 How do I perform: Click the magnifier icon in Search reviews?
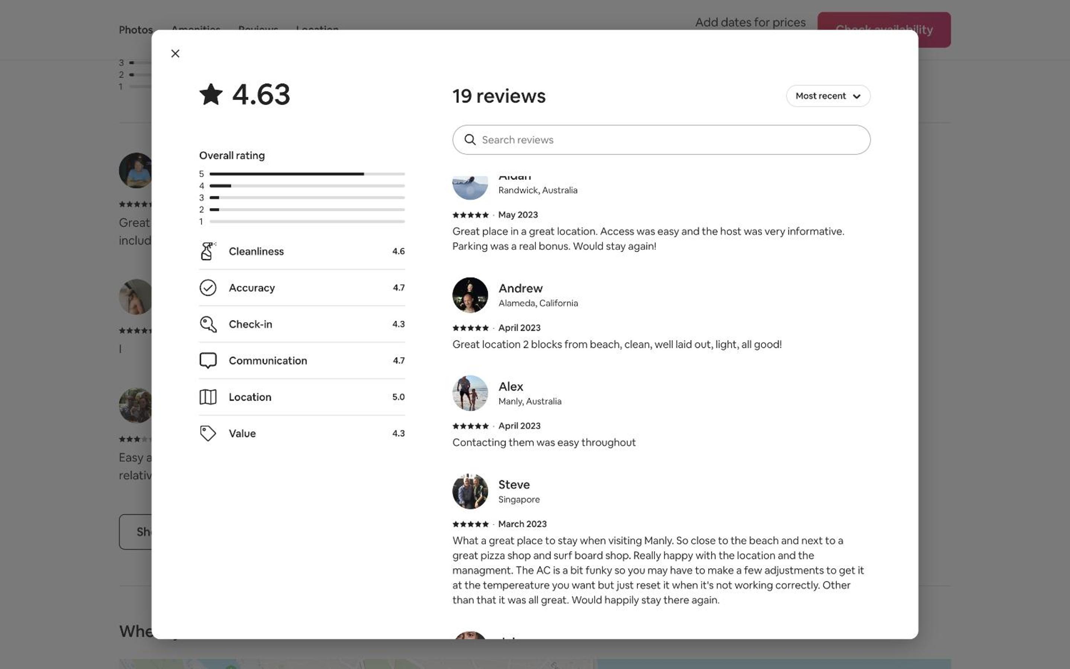point(470,140)
